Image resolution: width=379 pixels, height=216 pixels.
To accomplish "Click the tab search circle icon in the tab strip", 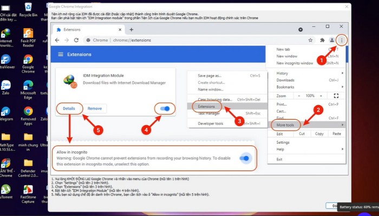I will click(x=300, y=30).
